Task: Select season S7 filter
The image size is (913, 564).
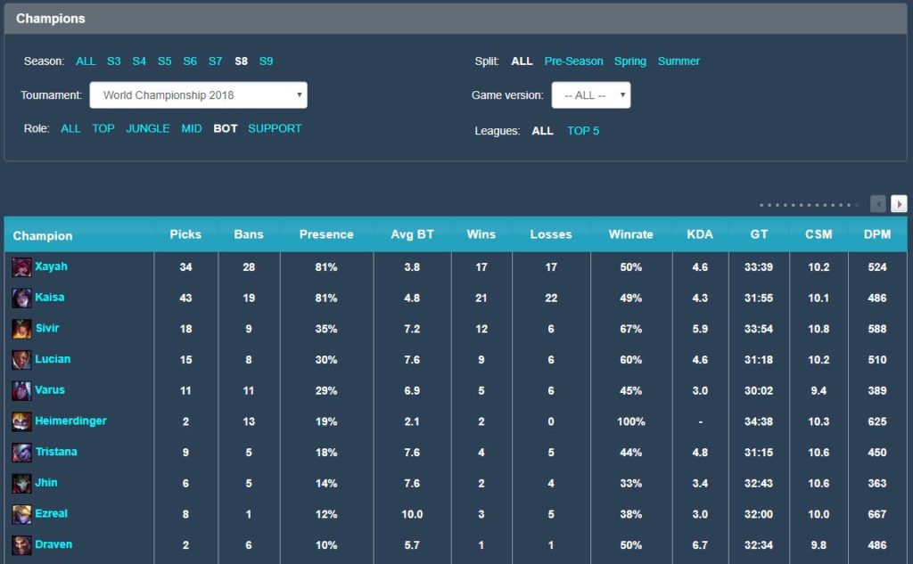Action: click(216, 61)
